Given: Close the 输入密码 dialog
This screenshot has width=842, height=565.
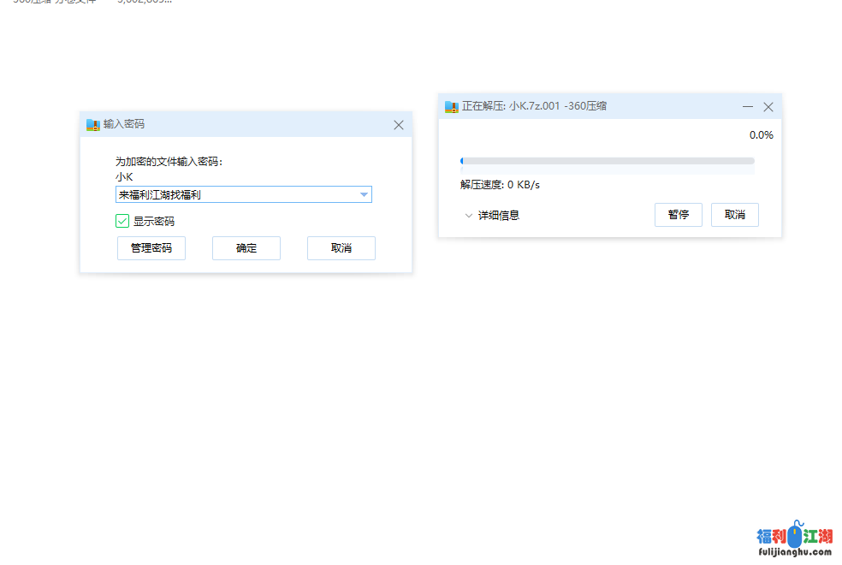Looking at the screenshot, I should coord(398,124).
